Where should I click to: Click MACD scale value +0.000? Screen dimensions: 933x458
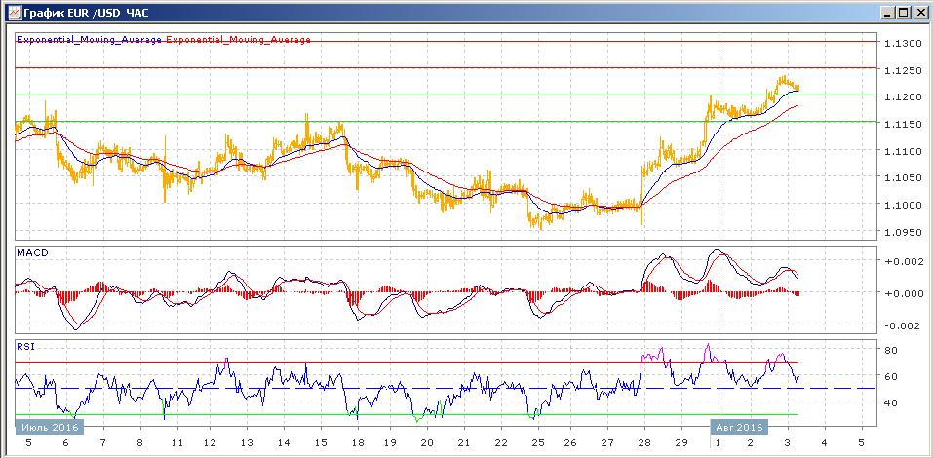point(904,292)
